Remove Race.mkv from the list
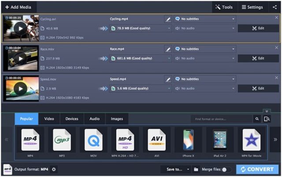 pyautogui.click(x=277, y=47)
